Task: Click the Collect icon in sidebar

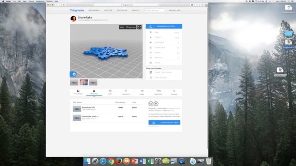Action: (x=151, y=37)
